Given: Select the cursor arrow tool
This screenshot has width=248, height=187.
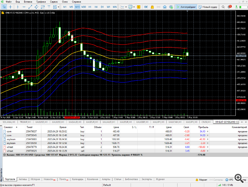Looking at the screenshot, I should click(4, 7).
